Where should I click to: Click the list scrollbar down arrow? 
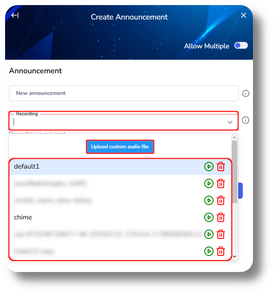[234, 256]
